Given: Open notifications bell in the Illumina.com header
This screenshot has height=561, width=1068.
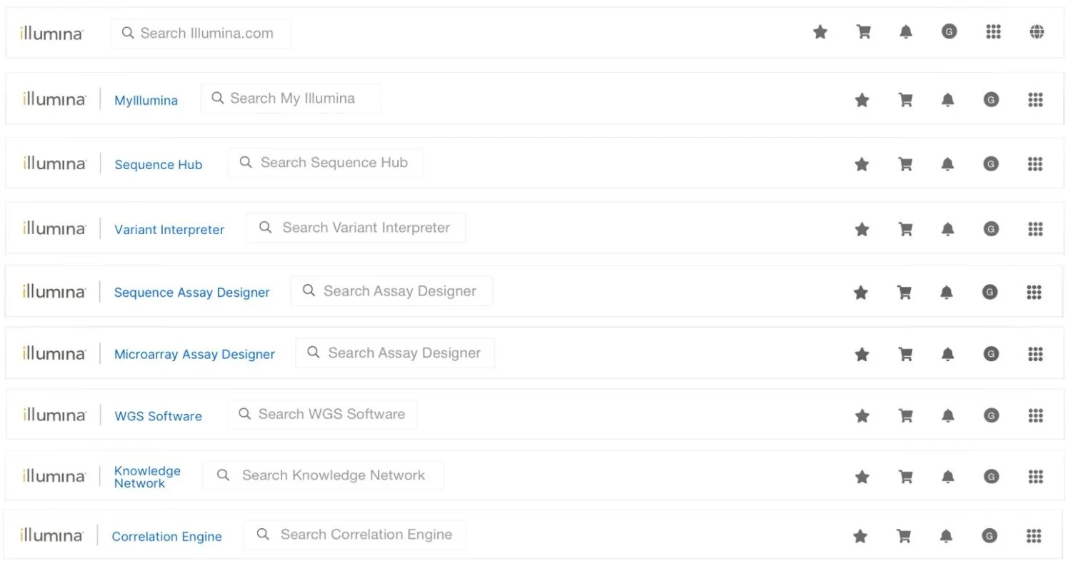Looking at the screenshot, I should [906, 32].
